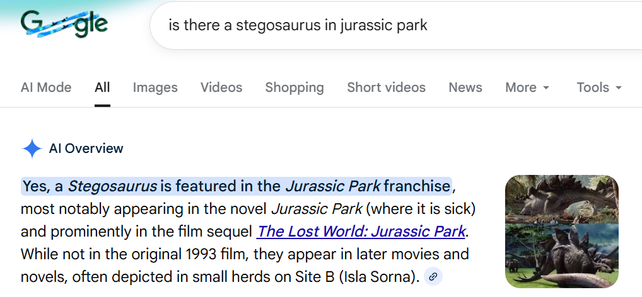This screenshot has height=297, width=642.
Task: Click the highlighted Stegosaurus answer sentence
Action: click(236, 186)
